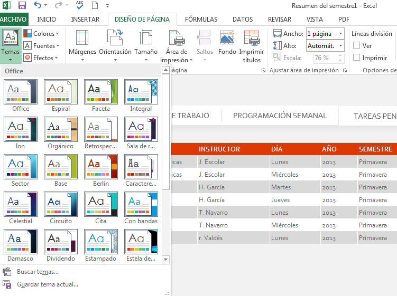Image resolution: width=397 pixels, height=296 pixels.
Task: Enable Ver líneas división checkbox
Action: (356, 45)
